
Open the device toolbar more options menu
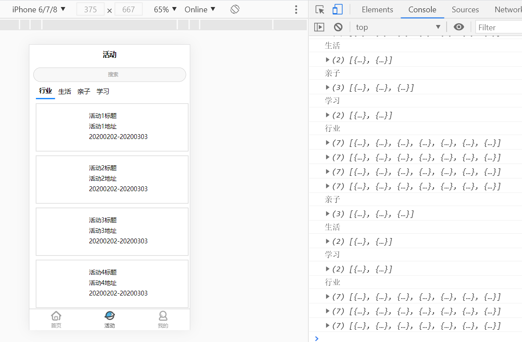click(x=296, y=9)
